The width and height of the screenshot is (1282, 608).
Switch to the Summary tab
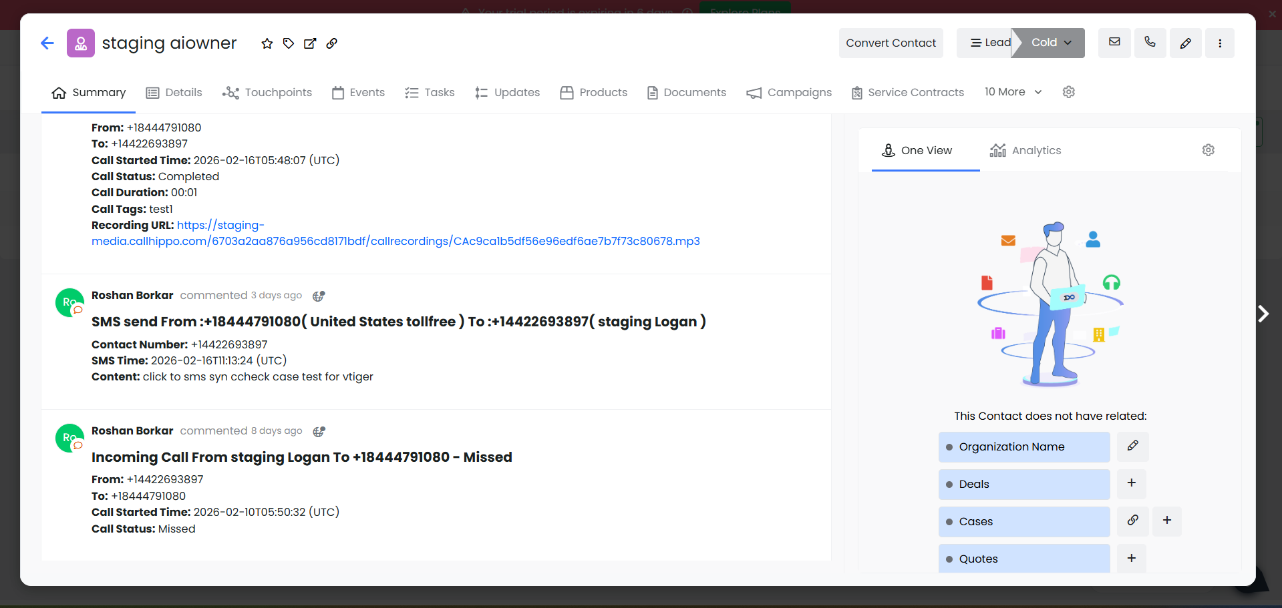(89, 93)
